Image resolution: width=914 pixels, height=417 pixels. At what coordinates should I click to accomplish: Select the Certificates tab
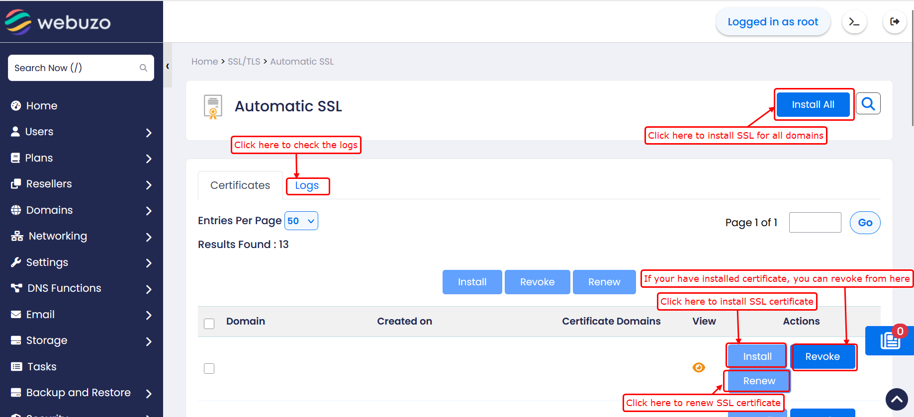click(240, 185)
